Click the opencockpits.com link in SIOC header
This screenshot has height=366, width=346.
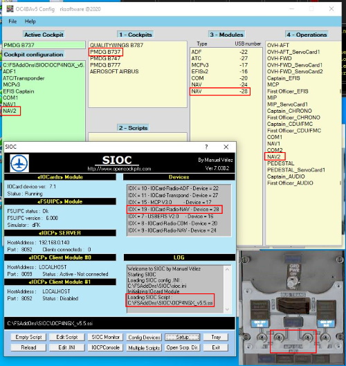click(x=119, y=169)
